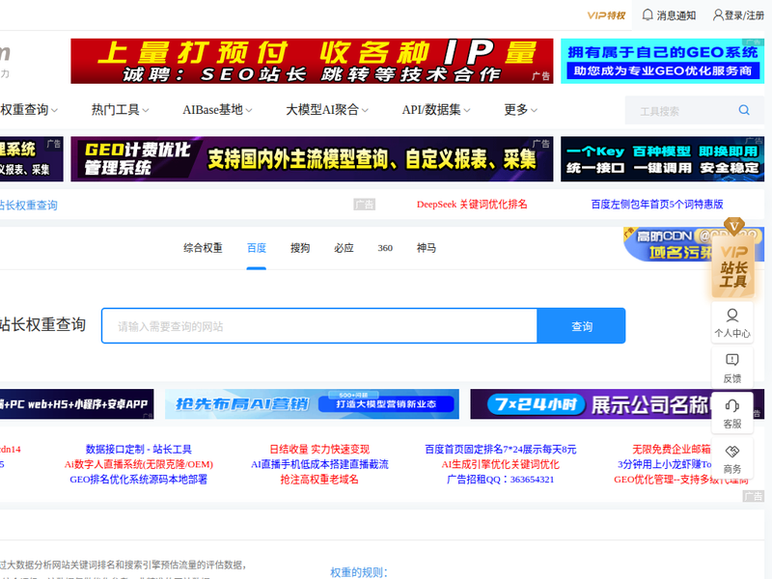
Task: Click the blue 查询 button
Action: (582, 326)
